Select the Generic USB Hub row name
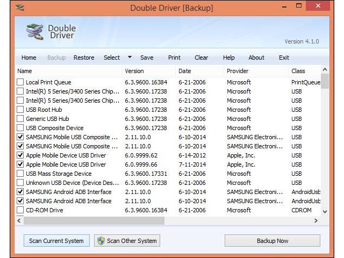 (47, 119)
